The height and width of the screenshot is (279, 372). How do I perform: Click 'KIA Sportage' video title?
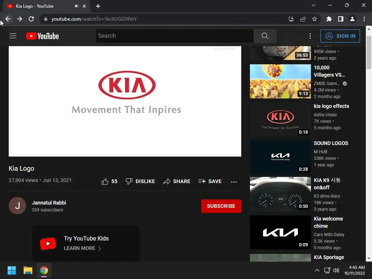[329, 258]
